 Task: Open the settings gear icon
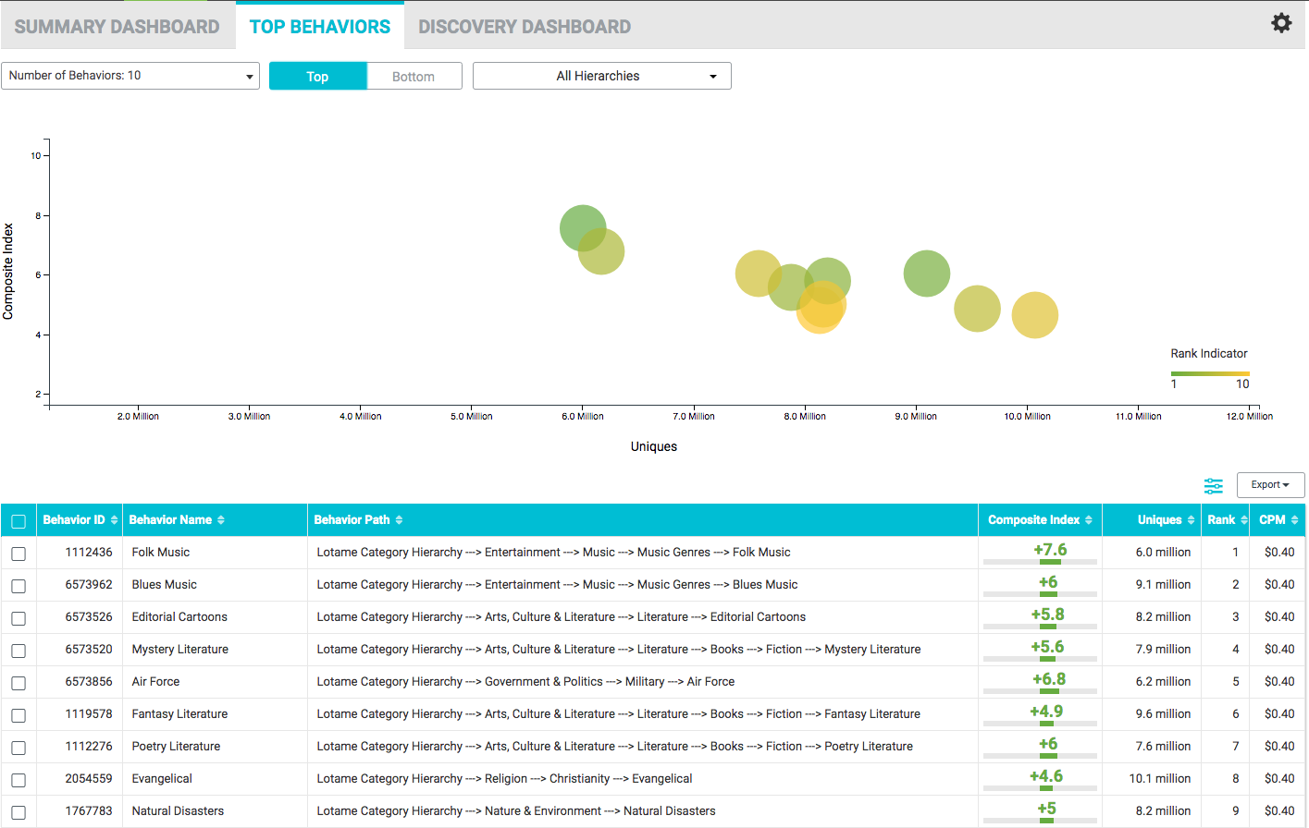tap(1280, 23)
